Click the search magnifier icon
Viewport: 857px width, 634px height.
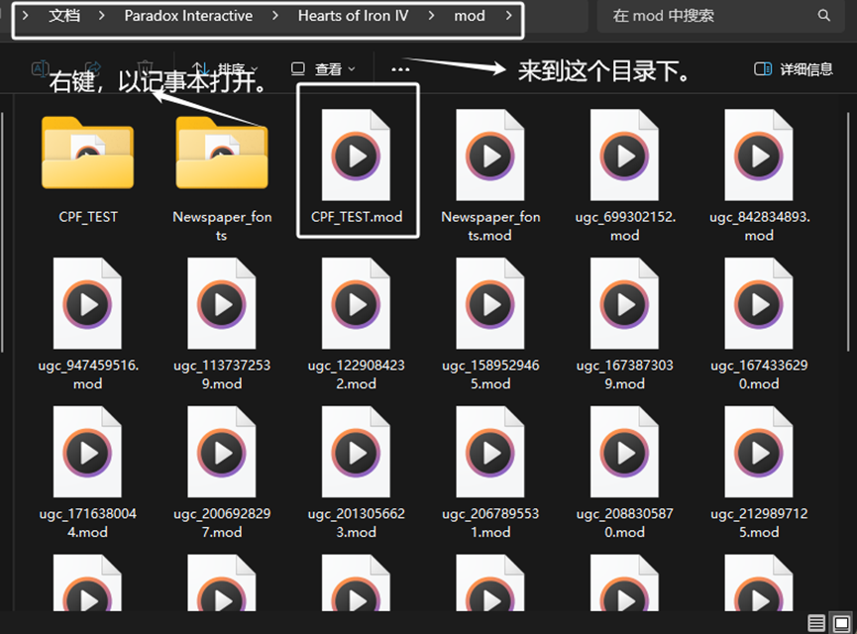point(823,15)
